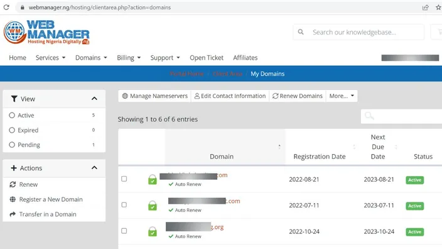442x249 pixels.
Task: Click the knowledgebase search input field
Action: (x=358, y=32)
